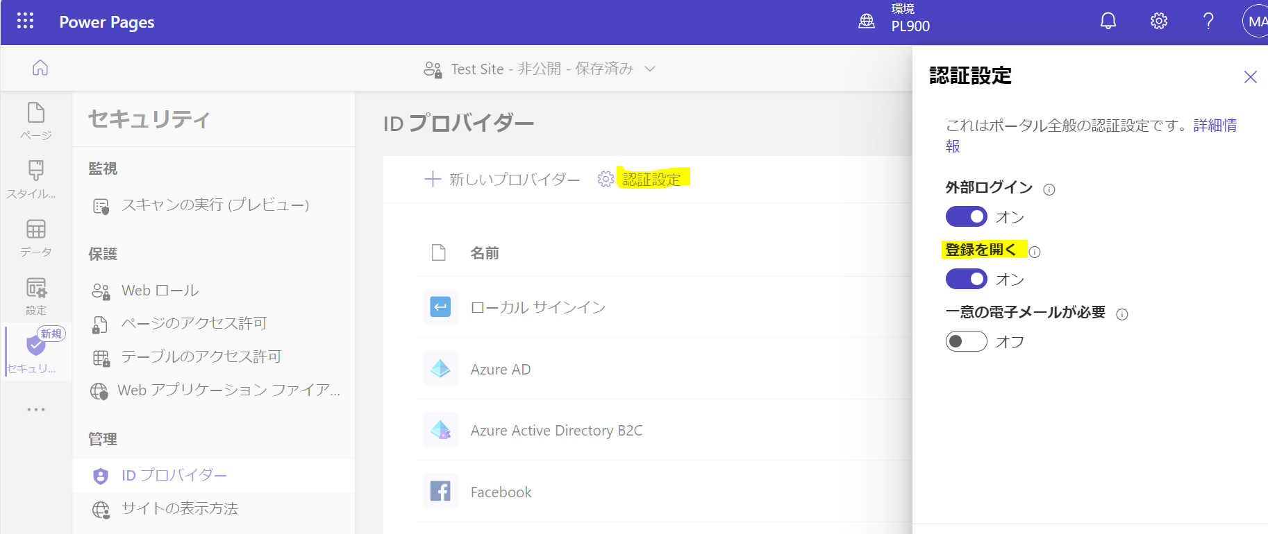Click the Power Pages title
Viewport: 1268px width, 534px height.
coord(107,22)
